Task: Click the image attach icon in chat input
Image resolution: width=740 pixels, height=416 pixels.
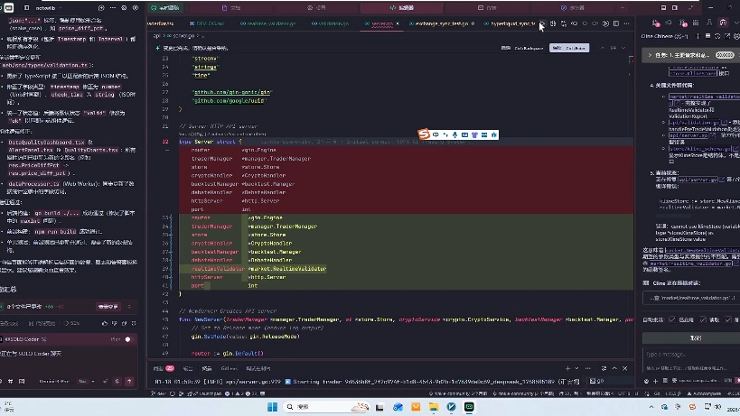Action: click(22, 381)
